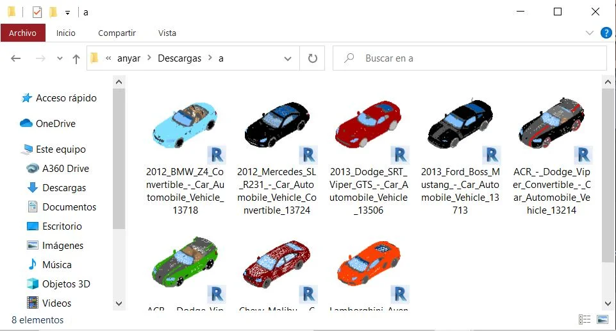The image size is (616, 331).
Task: Expand the ribbon chevron
Action: (590, 33)
